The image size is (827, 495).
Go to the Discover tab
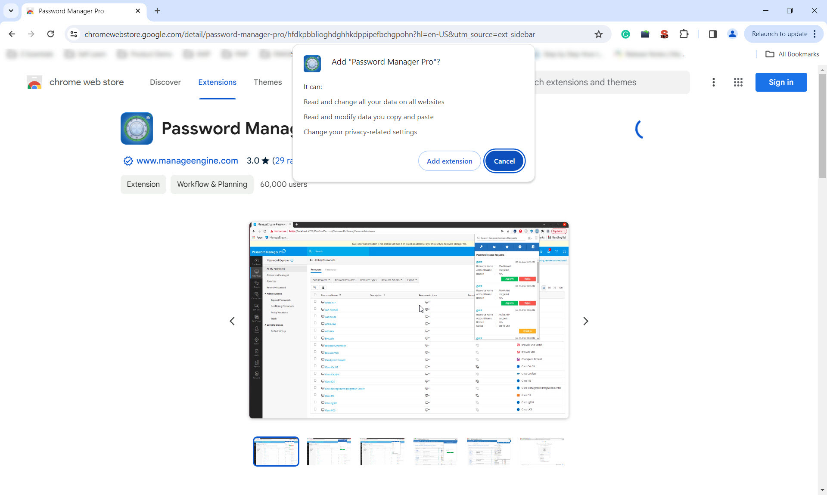click(165, 82)
